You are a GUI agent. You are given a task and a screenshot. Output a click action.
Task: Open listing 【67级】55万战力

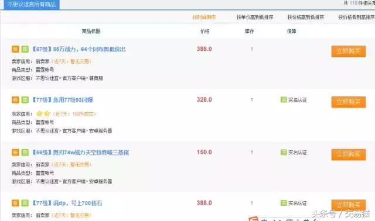click(x=79, y=49)
